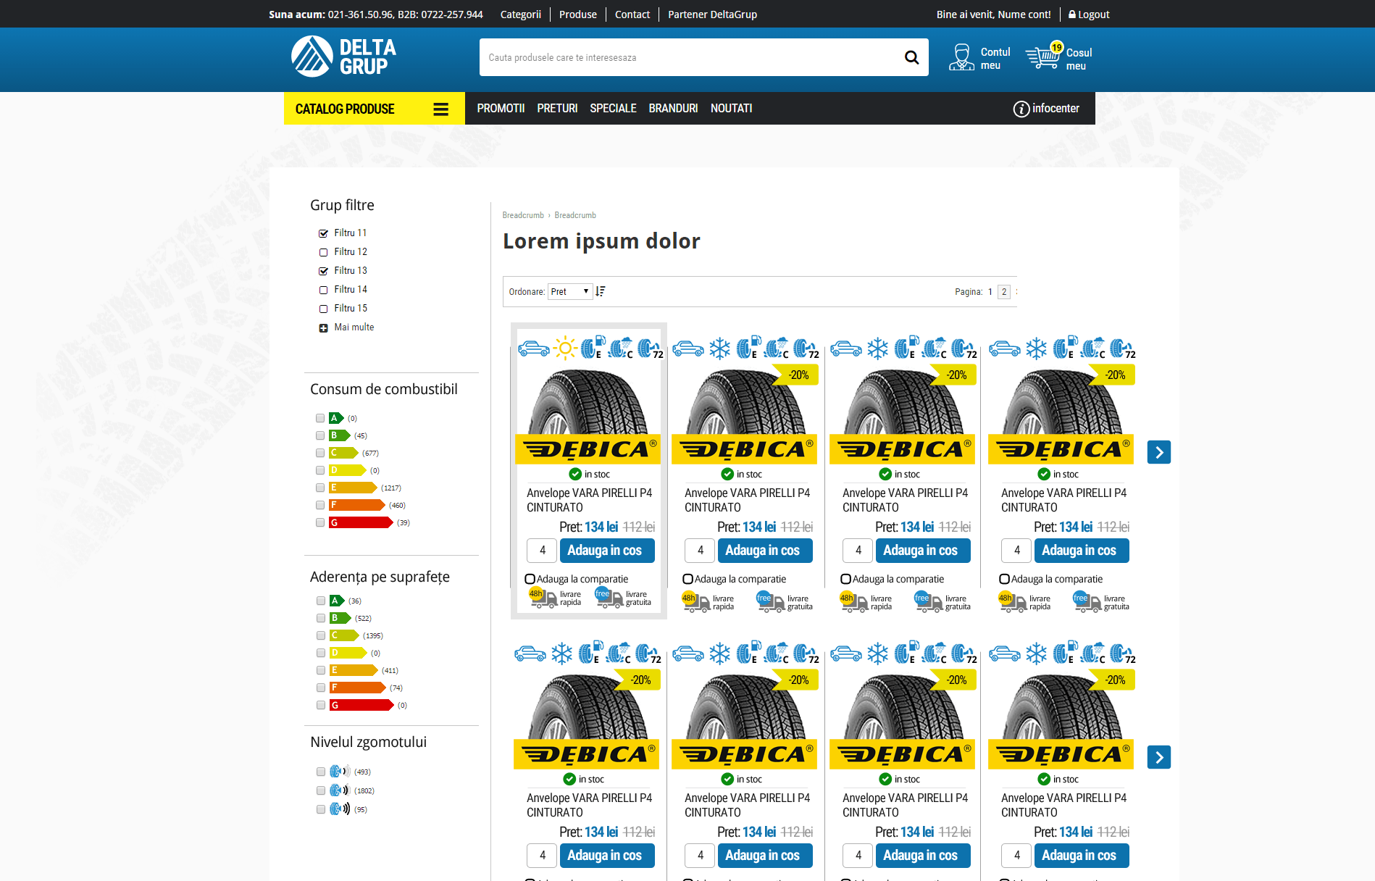The height and width of the screenshot is (881, 1375).
Task: Click the next arrow on second product row
Action: (1159, 757)
